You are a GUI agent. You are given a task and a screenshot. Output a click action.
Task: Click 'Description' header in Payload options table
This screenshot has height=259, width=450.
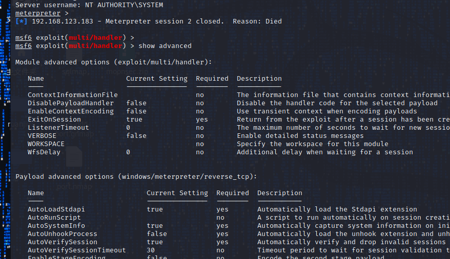[280, 193]
